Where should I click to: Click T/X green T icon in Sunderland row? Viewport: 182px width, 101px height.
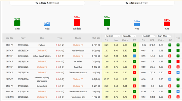[x=178, y=86]
